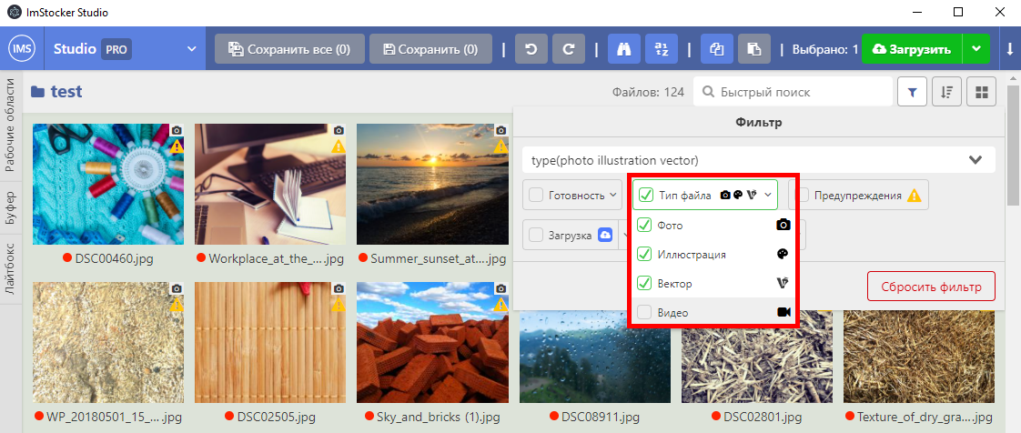The image size is (1021, 433).
Task: Toggle the Тип файла checkbox
Action: (x=646, y=194)
